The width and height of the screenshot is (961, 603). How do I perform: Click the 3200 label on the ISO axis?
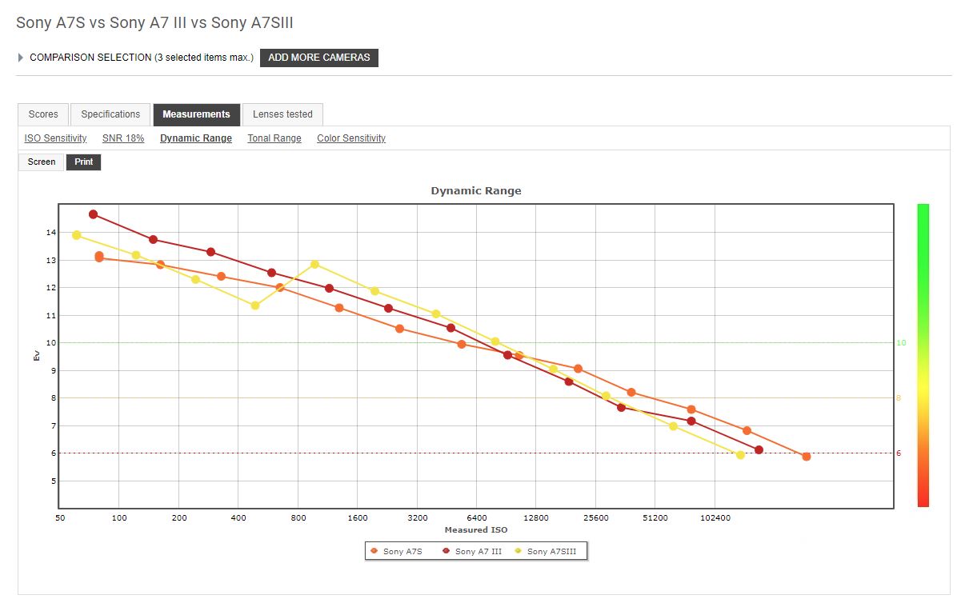coord(418,518)
